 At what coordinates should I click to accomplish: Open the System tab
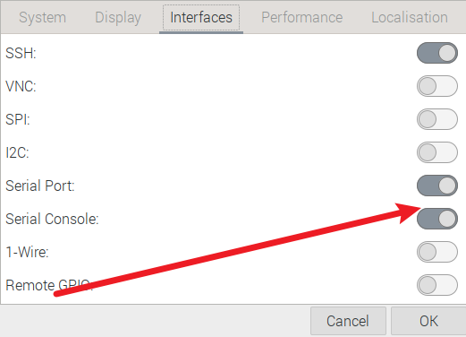pos(42,17)
